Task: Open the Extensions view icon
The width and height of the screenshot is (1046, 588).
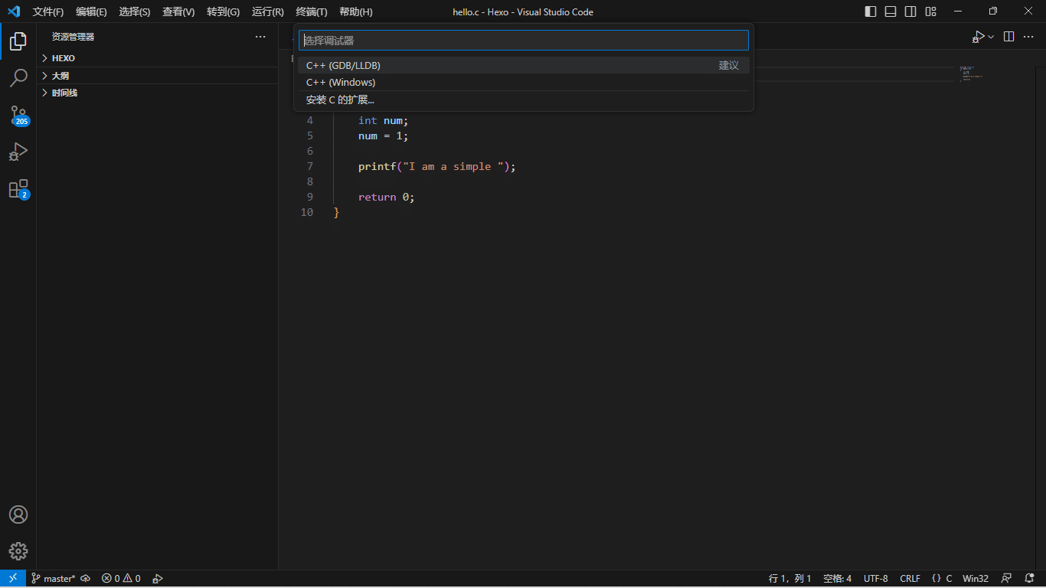Action: click(x=18, y=189)
